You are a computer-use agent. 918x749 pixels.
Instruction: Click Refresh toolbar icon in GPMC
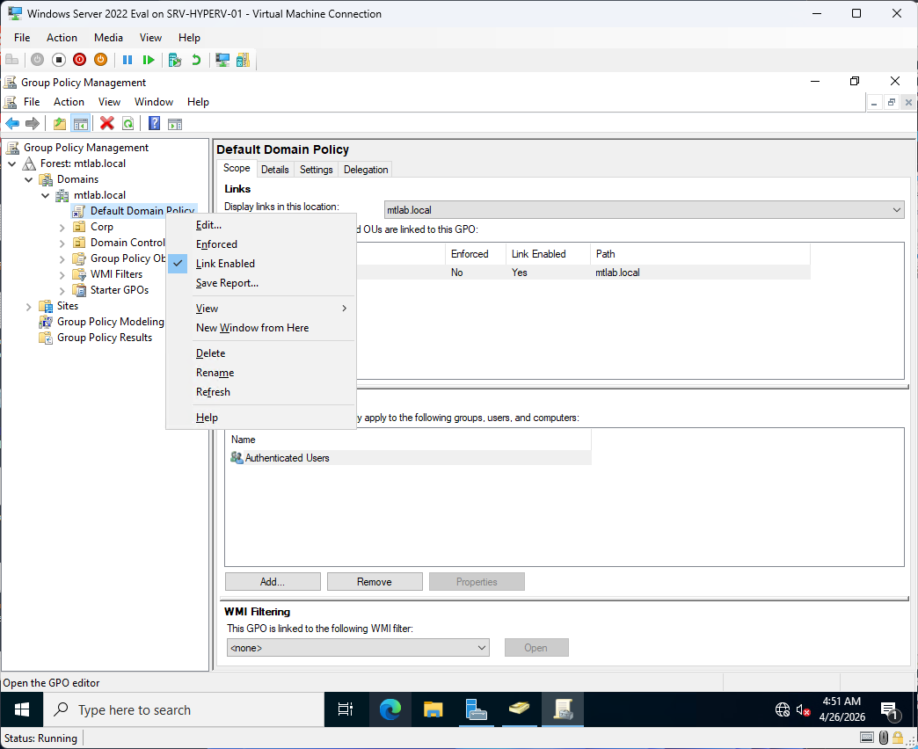click(x=127, y=123)
